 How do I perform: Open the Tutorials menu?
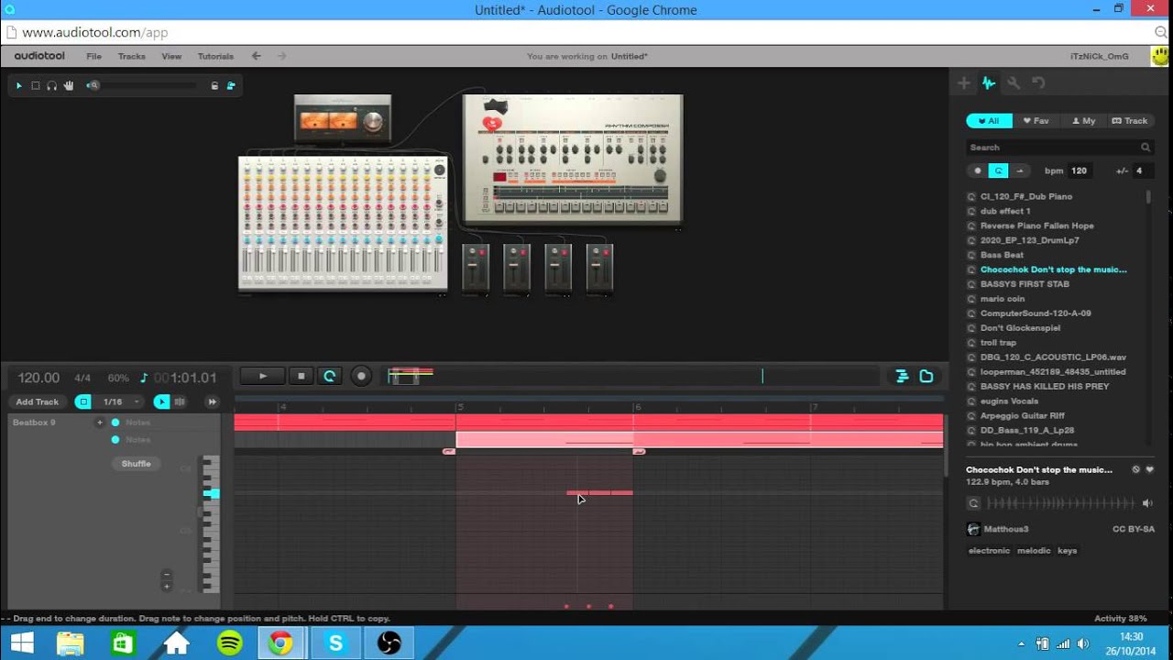(215, 56)
